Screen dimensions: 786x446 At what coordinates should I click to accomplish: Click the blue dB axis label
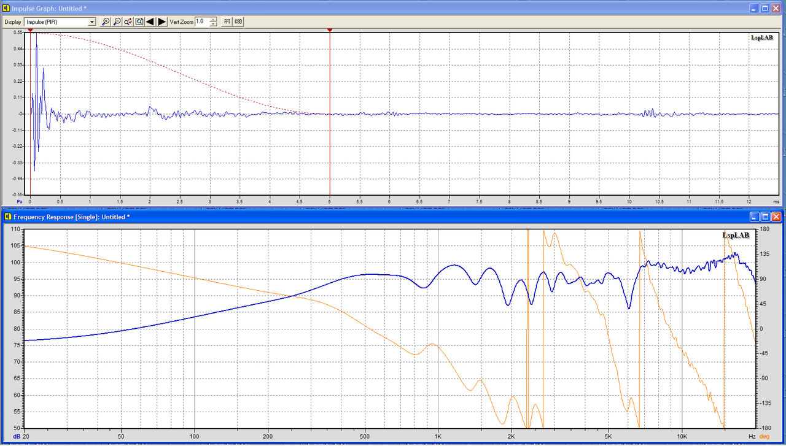(x=17, y=436)
